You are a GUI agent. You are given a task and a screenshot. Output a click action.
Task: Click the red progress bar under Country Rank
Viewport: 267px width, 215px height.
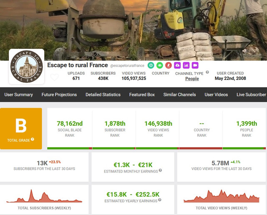click(x=201, y=148)
